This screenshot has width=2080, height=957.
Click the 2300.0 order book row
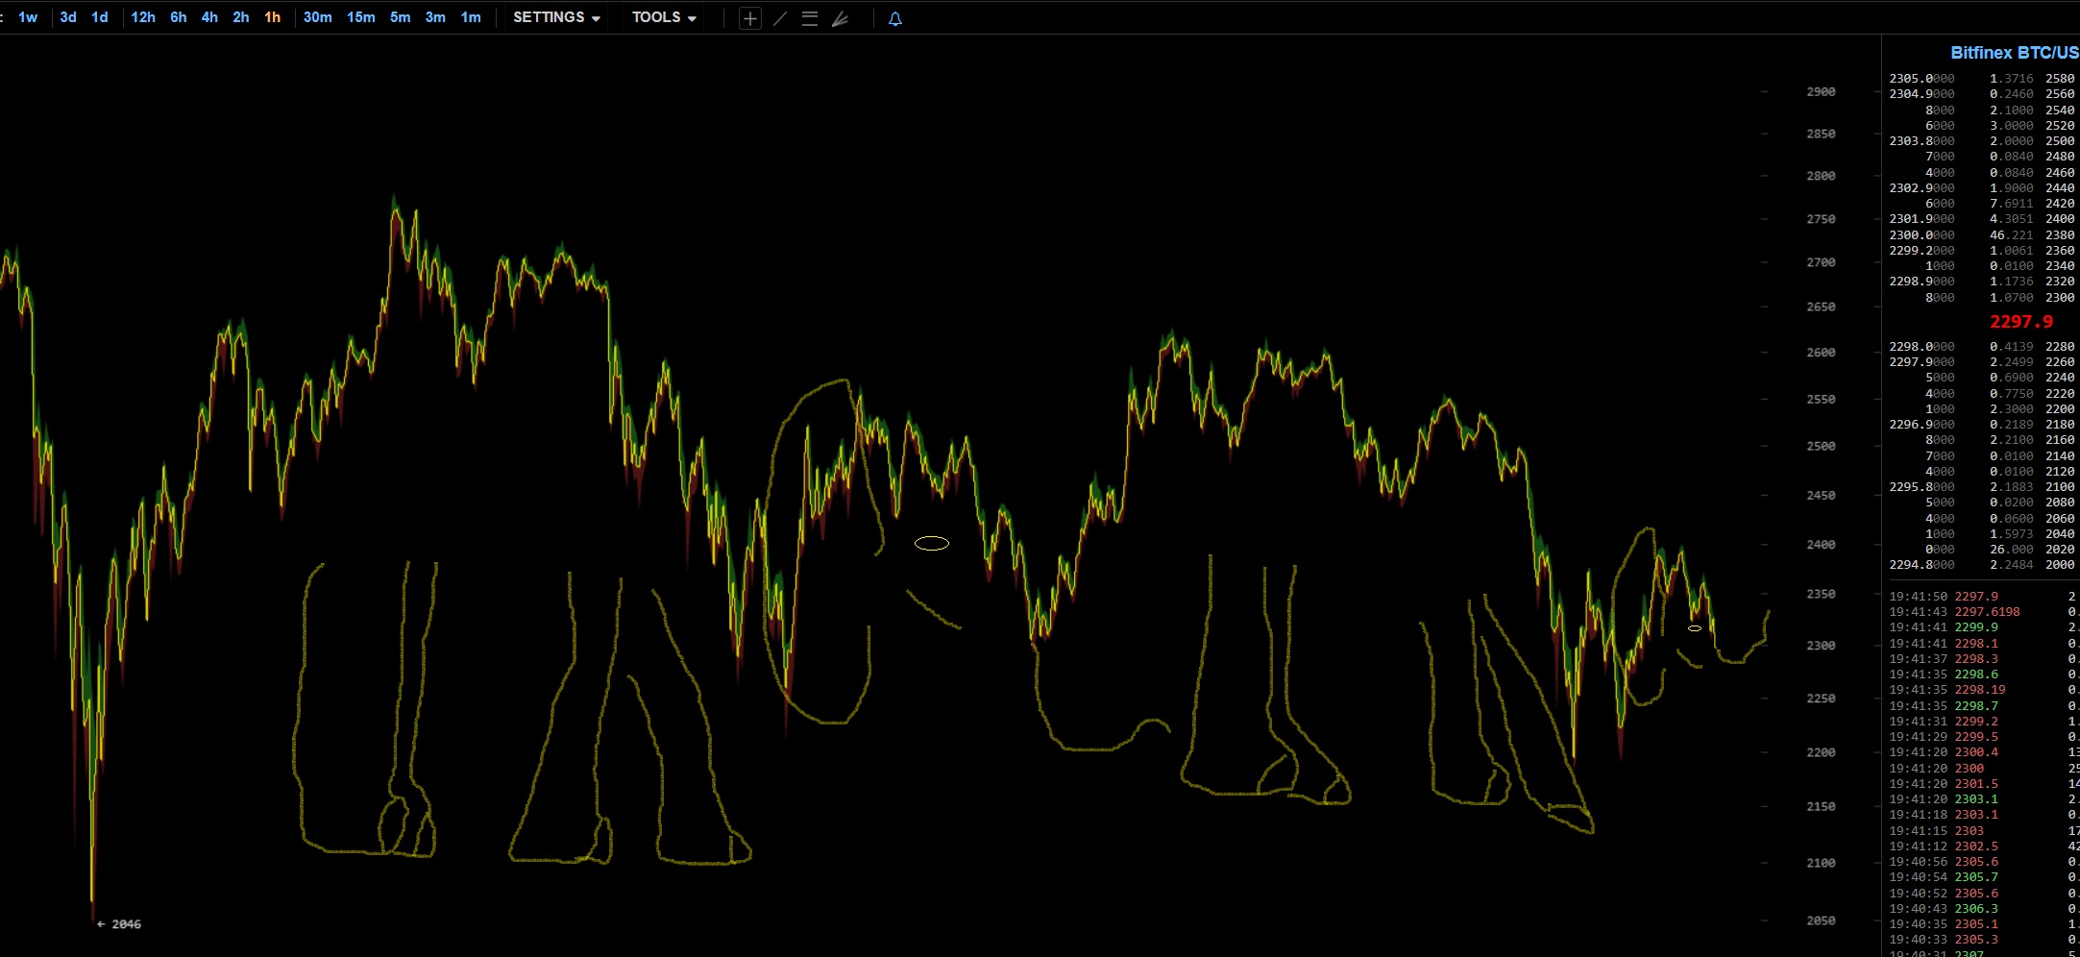coord(1921,235)
